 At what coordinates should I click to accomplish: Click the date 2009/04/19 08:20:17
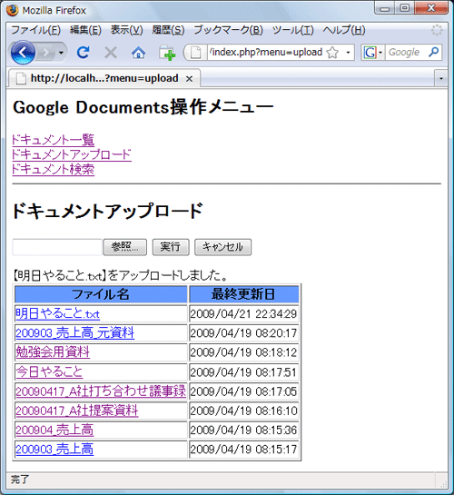[x=243, y=333]
